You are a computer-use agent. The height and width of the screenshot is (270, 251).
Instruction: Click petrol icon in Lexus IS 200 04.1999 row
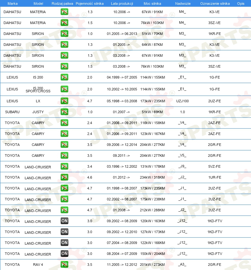[x=64, y=77]
